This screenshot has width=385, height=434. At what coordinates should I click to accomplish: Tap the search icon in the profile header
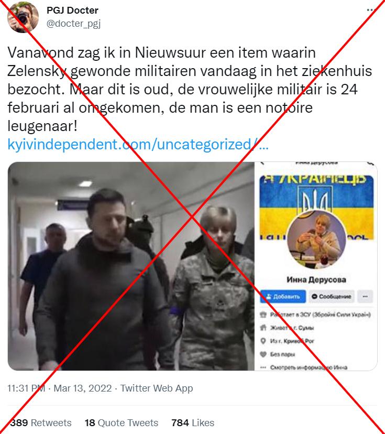pyautogui.click(x=370, y=164)
